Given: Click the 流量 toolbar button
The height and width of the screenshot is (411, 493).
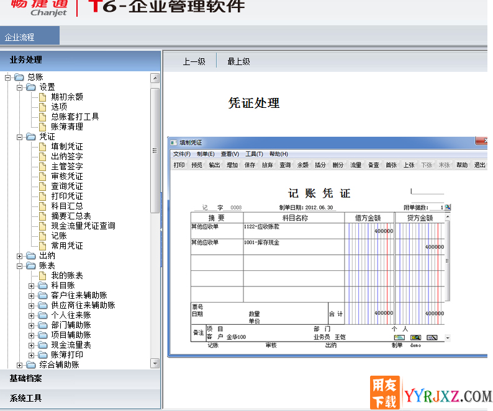Looking at the screenshot, I should click(x=356, y=165).
